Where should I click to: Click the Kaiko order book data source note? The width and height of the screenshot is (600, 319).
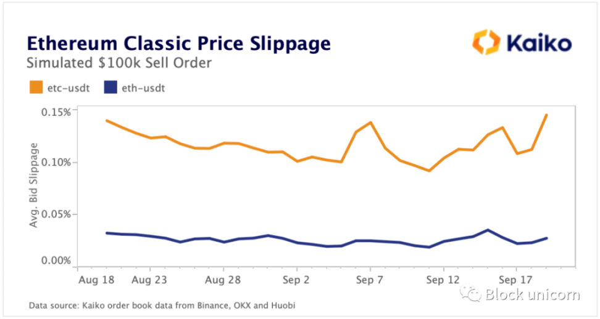165,305
